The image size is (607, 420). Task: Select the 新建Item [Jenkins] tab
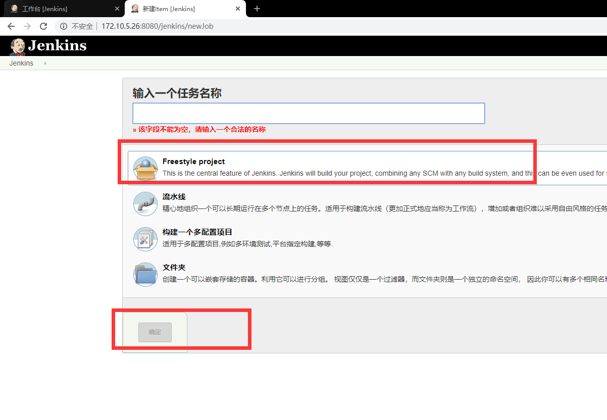click(185, 9)
